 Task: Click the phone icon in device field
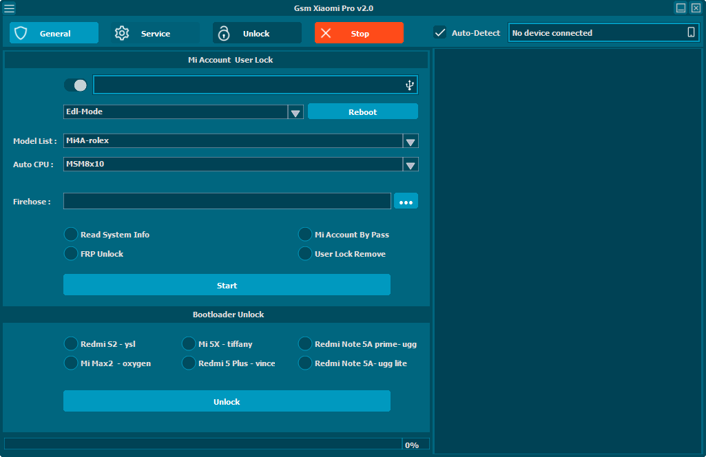[x=691, y=32]
